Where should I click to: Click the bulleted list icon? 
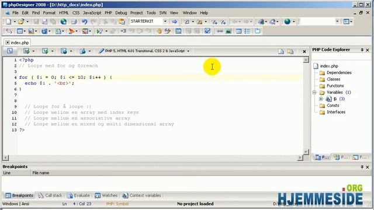pos(247,31)
